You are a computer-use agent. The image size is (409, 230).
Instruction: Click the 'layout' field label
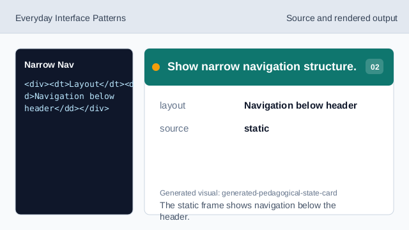click(x=173, y=105)
